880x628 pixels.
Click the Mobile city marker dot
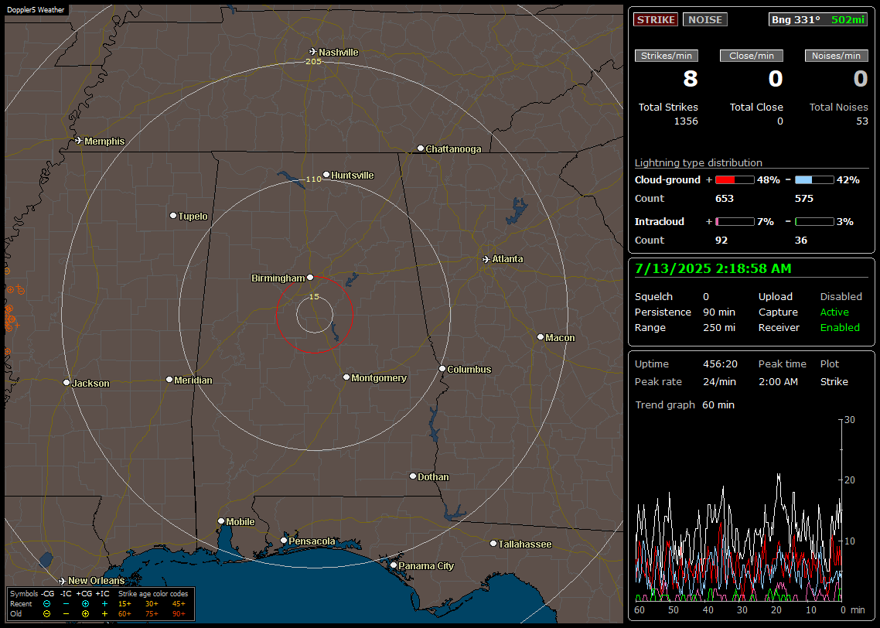(221, 520)
